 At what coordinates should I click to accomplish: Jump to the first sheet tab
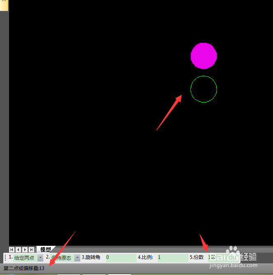click(12, 249)
